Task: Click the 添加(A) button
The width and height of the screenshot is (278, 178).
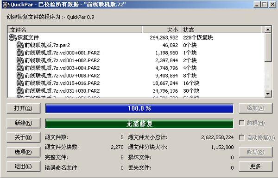Action: click(255, 108)
